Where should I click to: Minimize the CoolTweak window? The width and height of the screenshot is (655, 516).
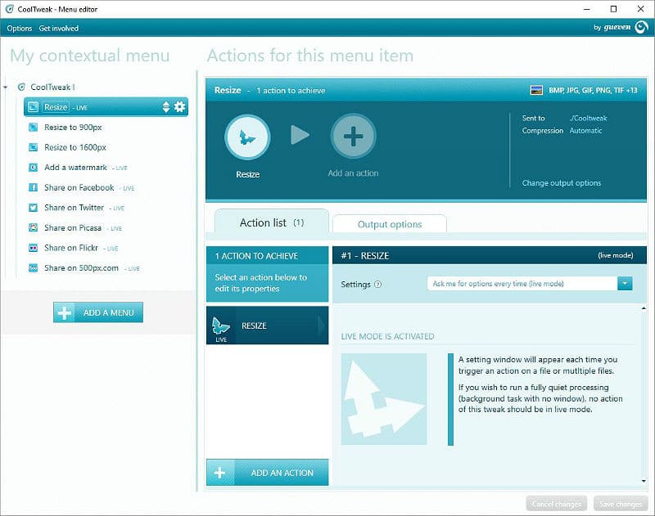[x=587, y=9]
